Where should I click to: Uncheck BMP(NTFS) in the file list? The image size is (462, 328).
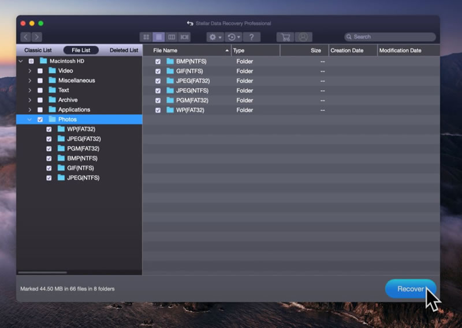158,62
